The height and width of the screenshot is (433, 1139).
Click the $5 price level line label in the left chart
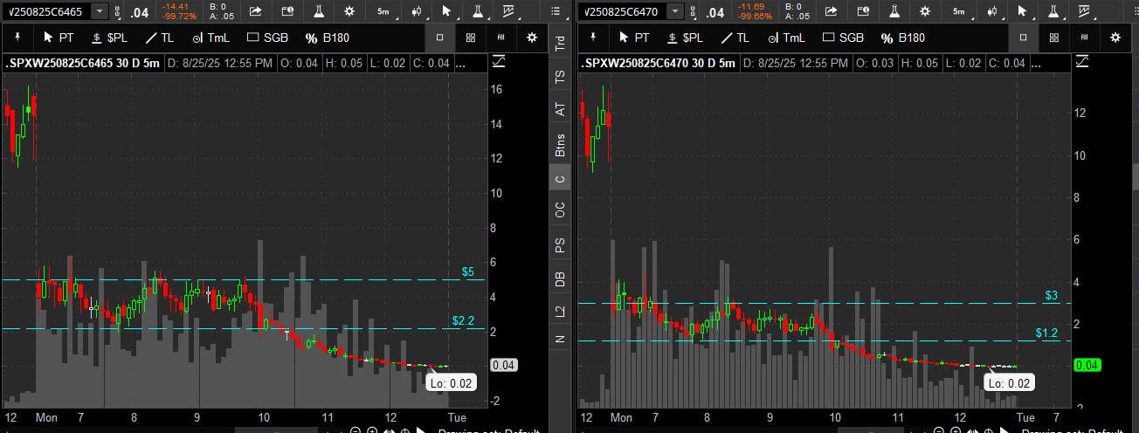tap(468, 272)
